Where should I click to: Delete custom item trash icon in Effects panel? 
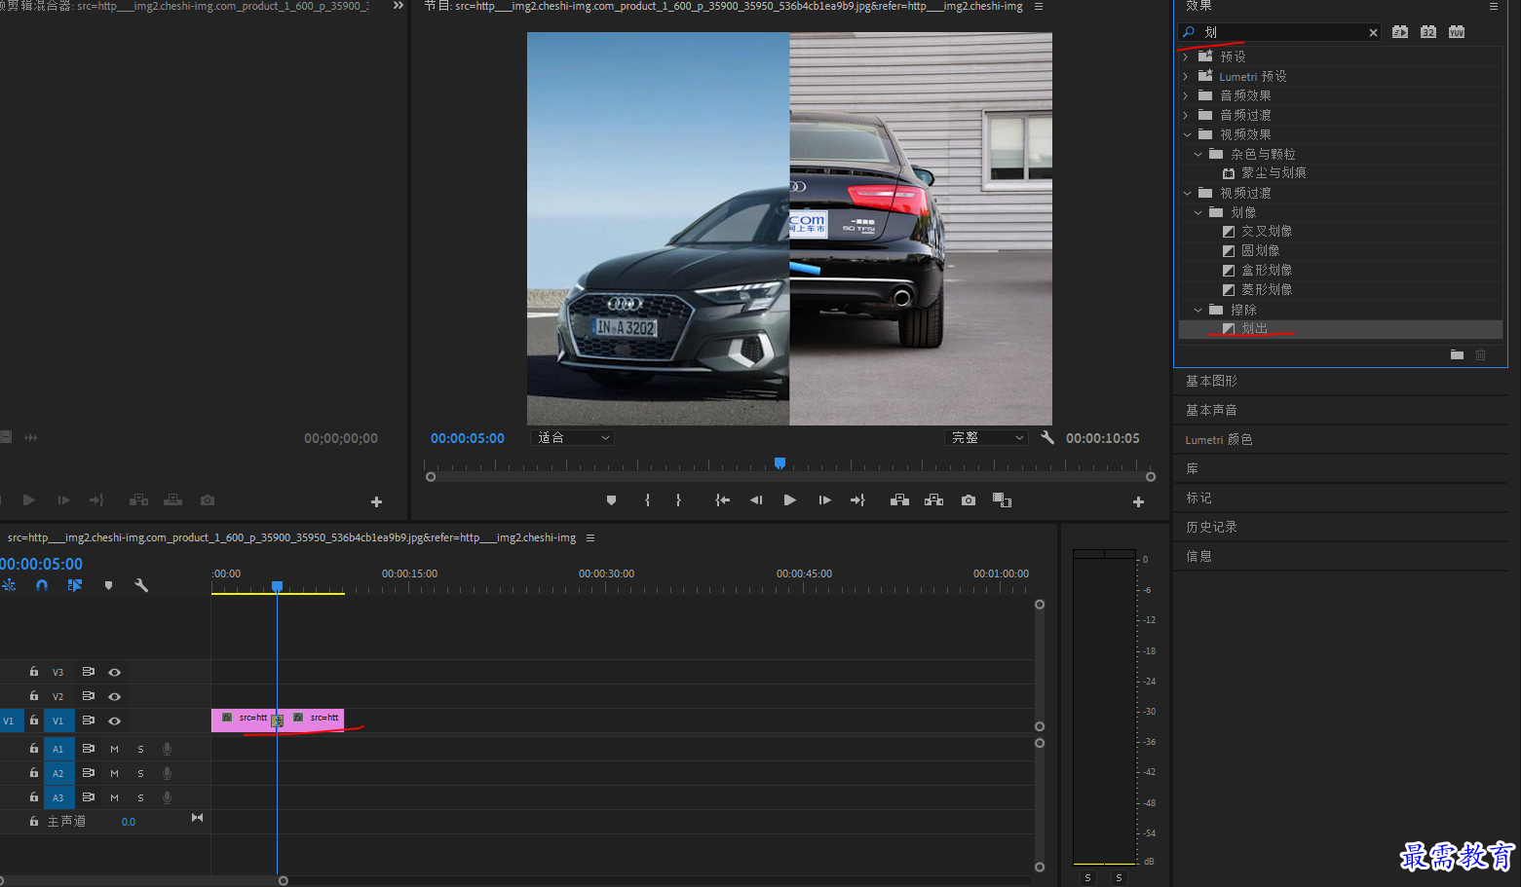tap(1481, 354)
